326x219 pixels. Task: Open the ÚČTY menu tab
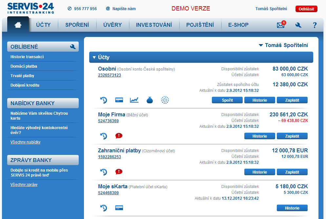pyautogui.click(x=43, y=25)
